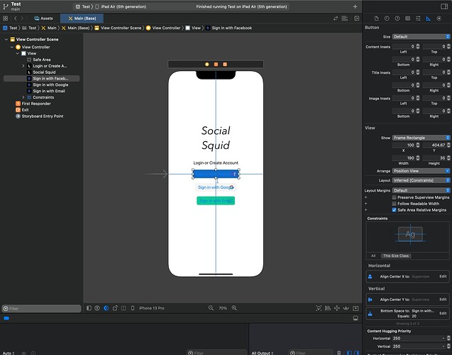Change canvas device orientation
452x355 pixels.
[x=115, y=308]
